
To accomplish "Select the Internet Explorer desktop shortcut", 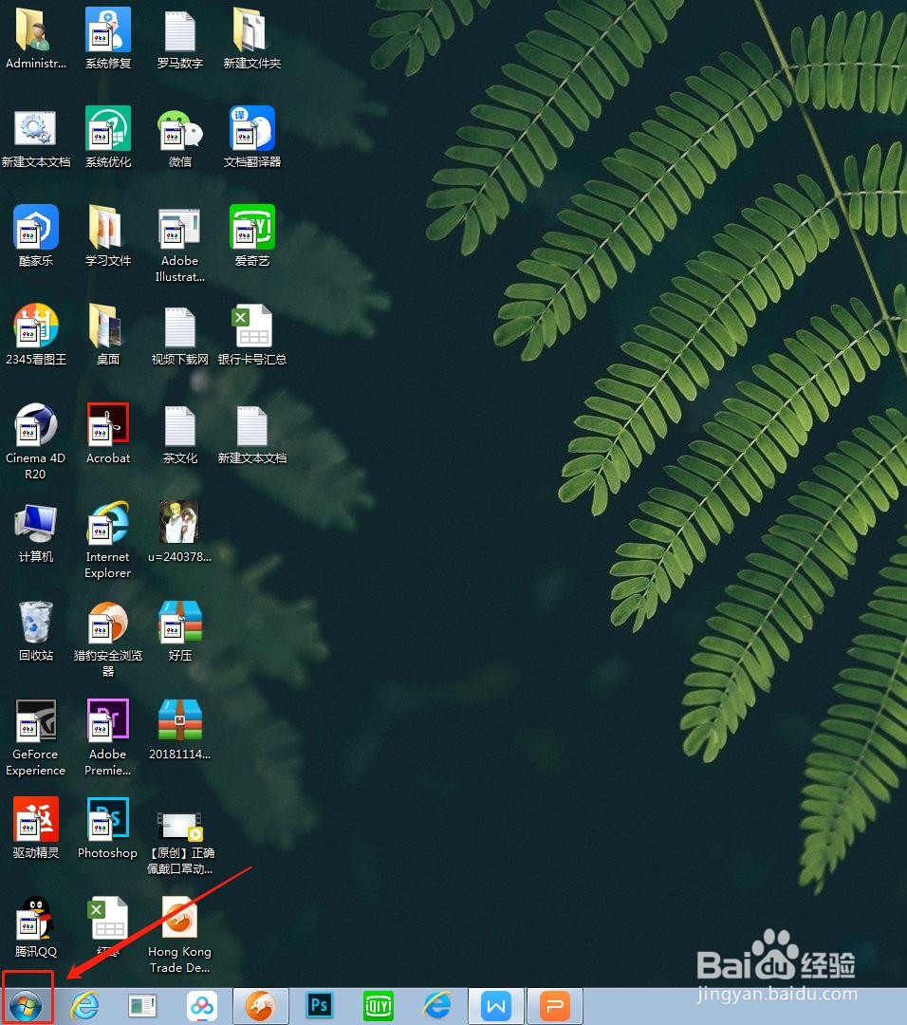I will [x=108, y=539].
